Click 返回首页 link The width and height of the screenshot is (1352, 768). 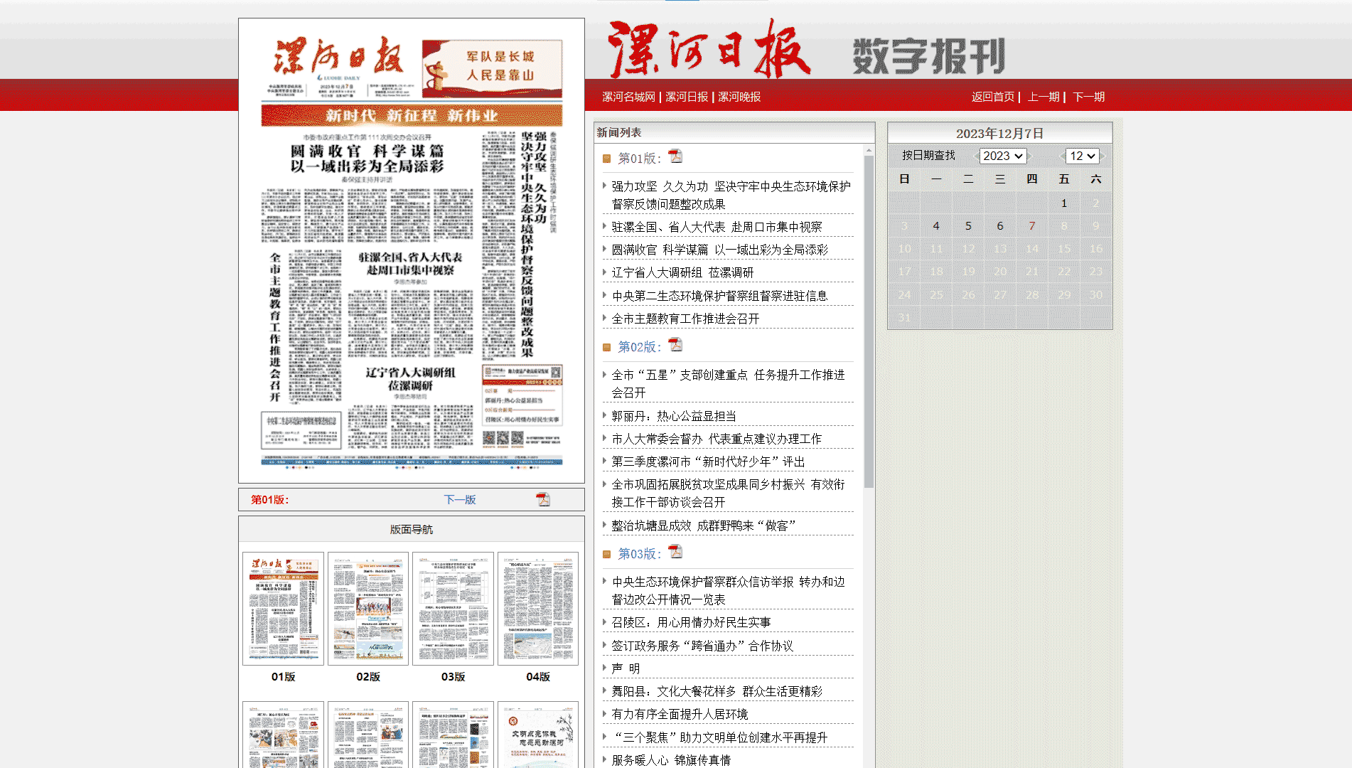tap(993, 97)
